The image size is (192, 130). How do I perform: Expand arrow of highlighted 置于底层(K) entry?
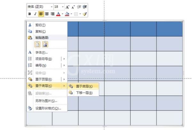pyautogui.click(x=64, y=86)
